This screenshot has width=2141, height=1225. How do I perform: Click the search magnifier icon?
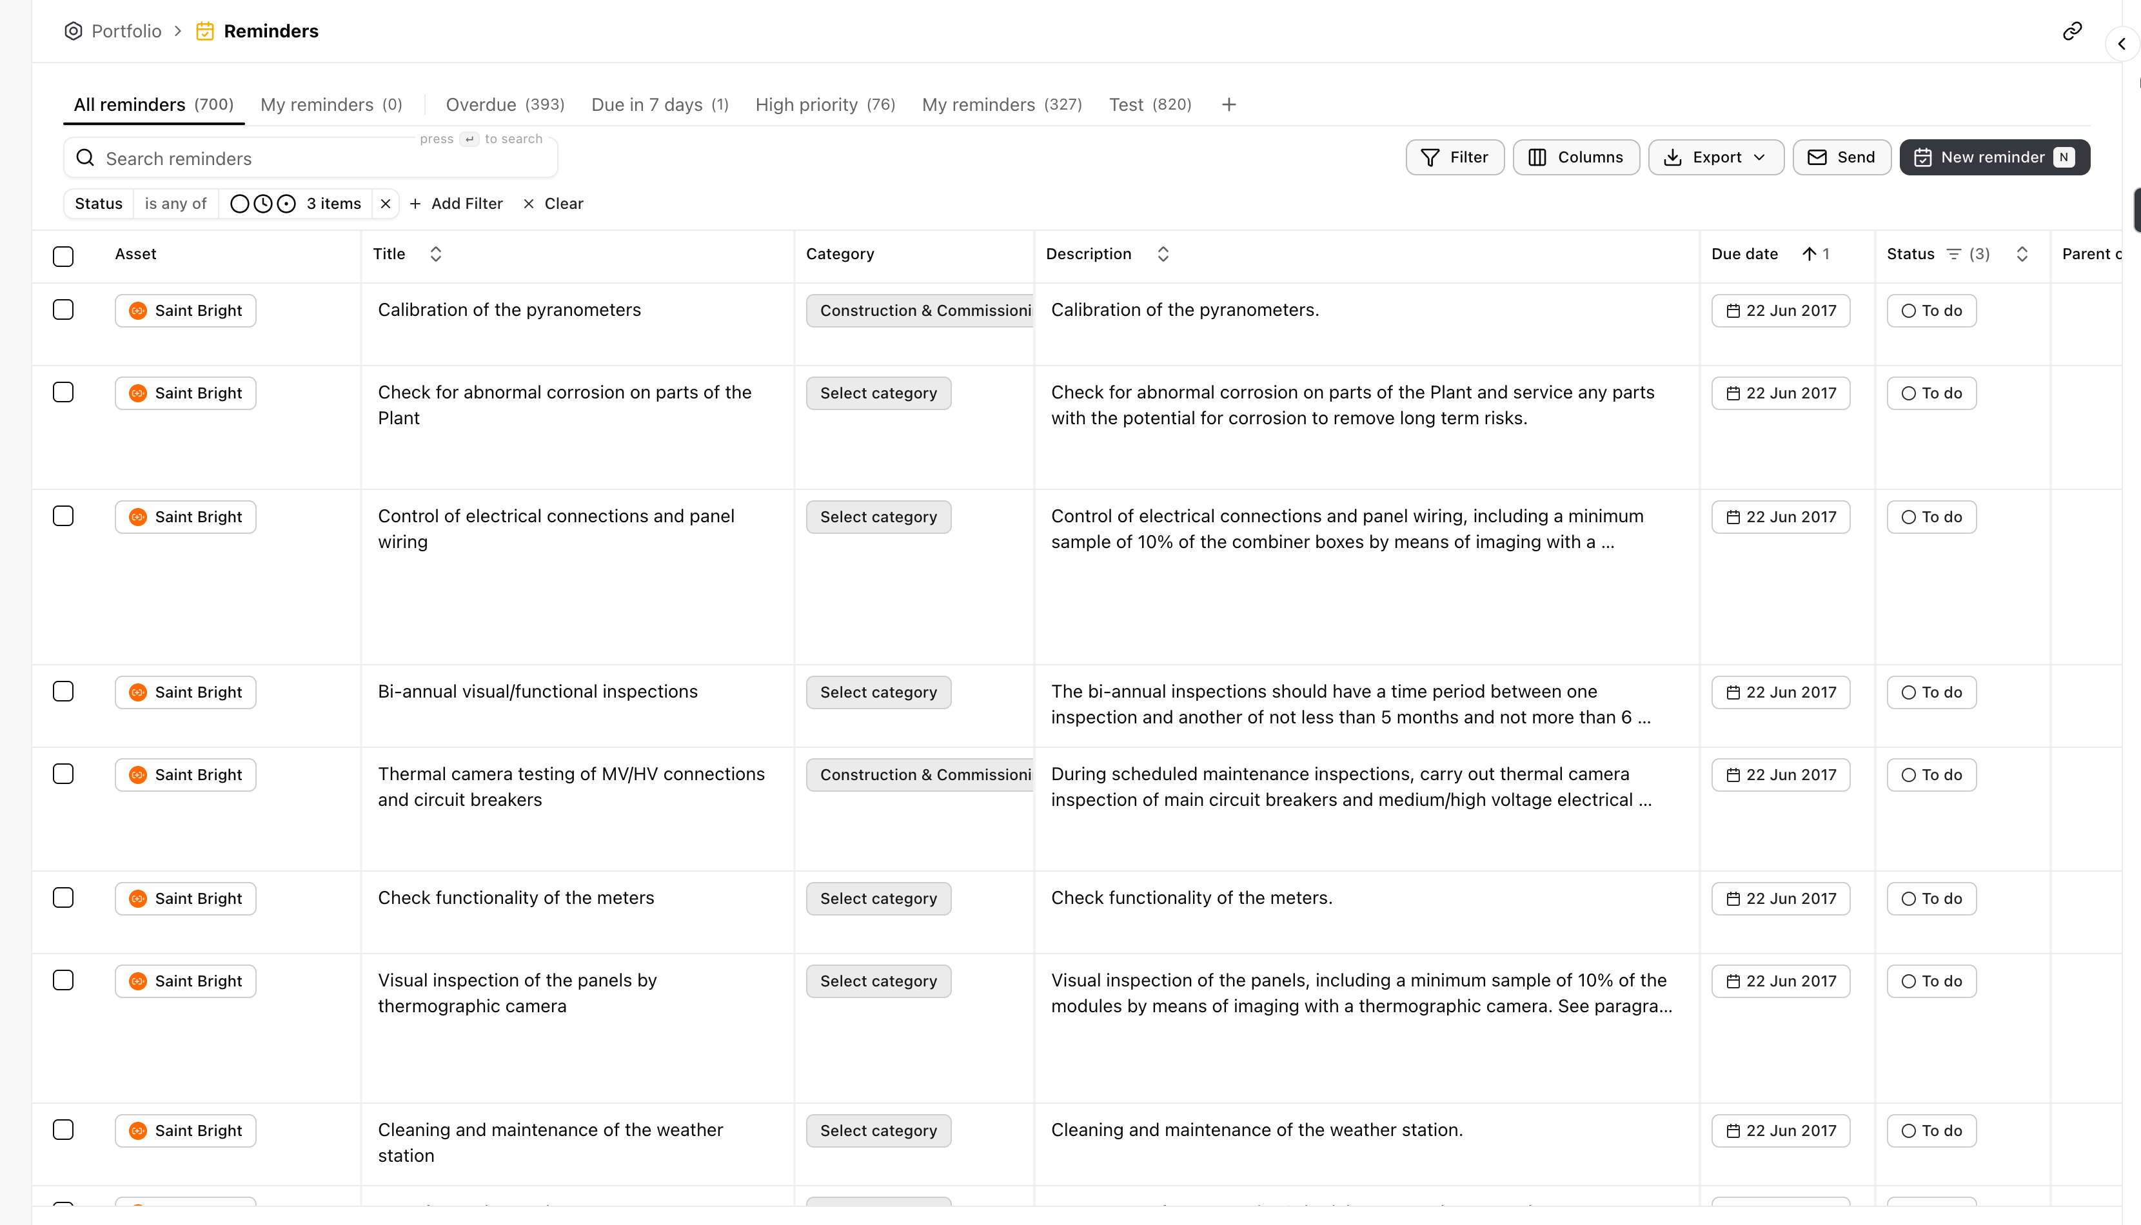pos(85,157)
